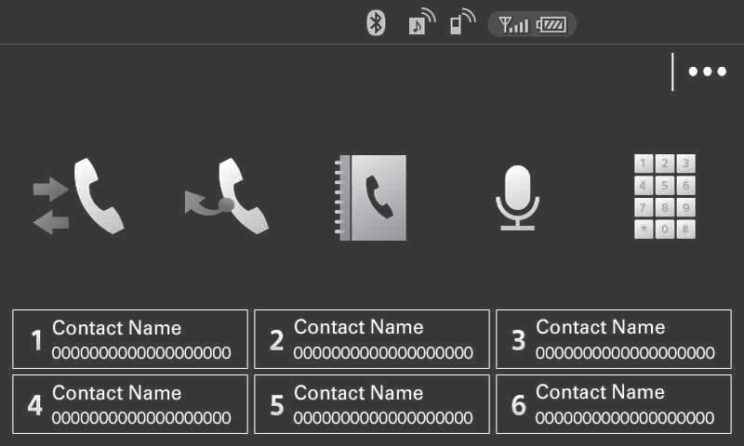Image resolution: width=744 pixels, height=446 pixels.
Task: Tap the signal strength indicator
Action: coord(513,24)
